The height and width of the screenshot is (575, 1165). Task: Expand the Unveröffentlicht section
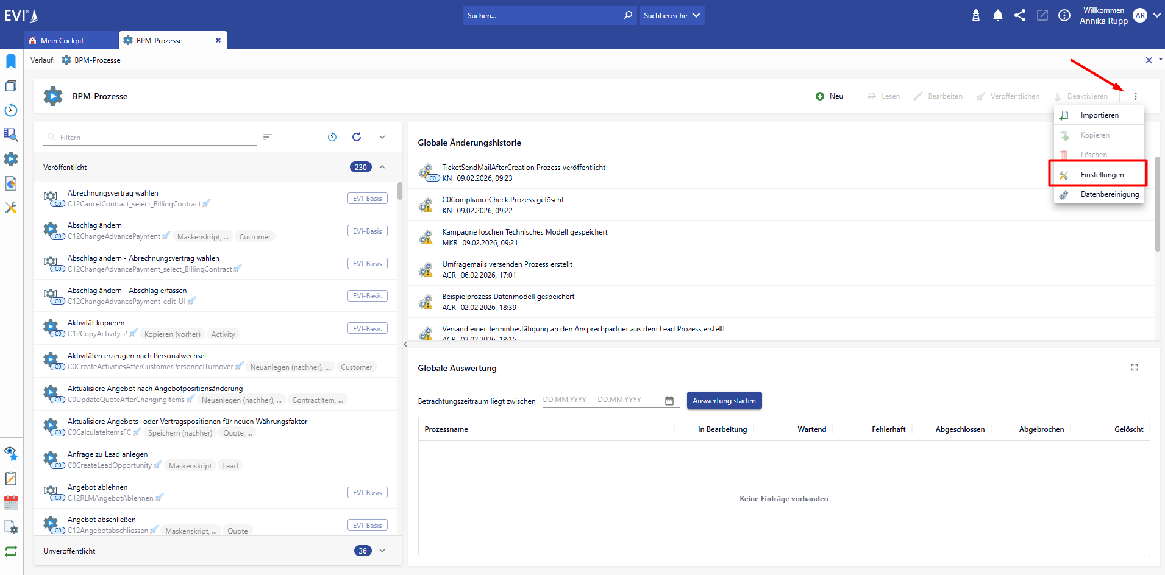(x=382, y=551)
